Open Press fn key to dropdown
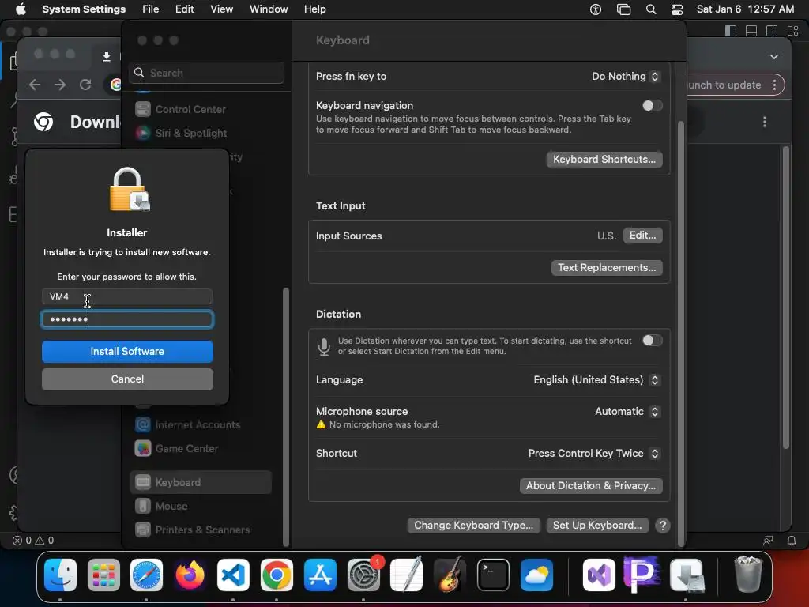Viewport: 809px width, 607px height. pos(626,77)
